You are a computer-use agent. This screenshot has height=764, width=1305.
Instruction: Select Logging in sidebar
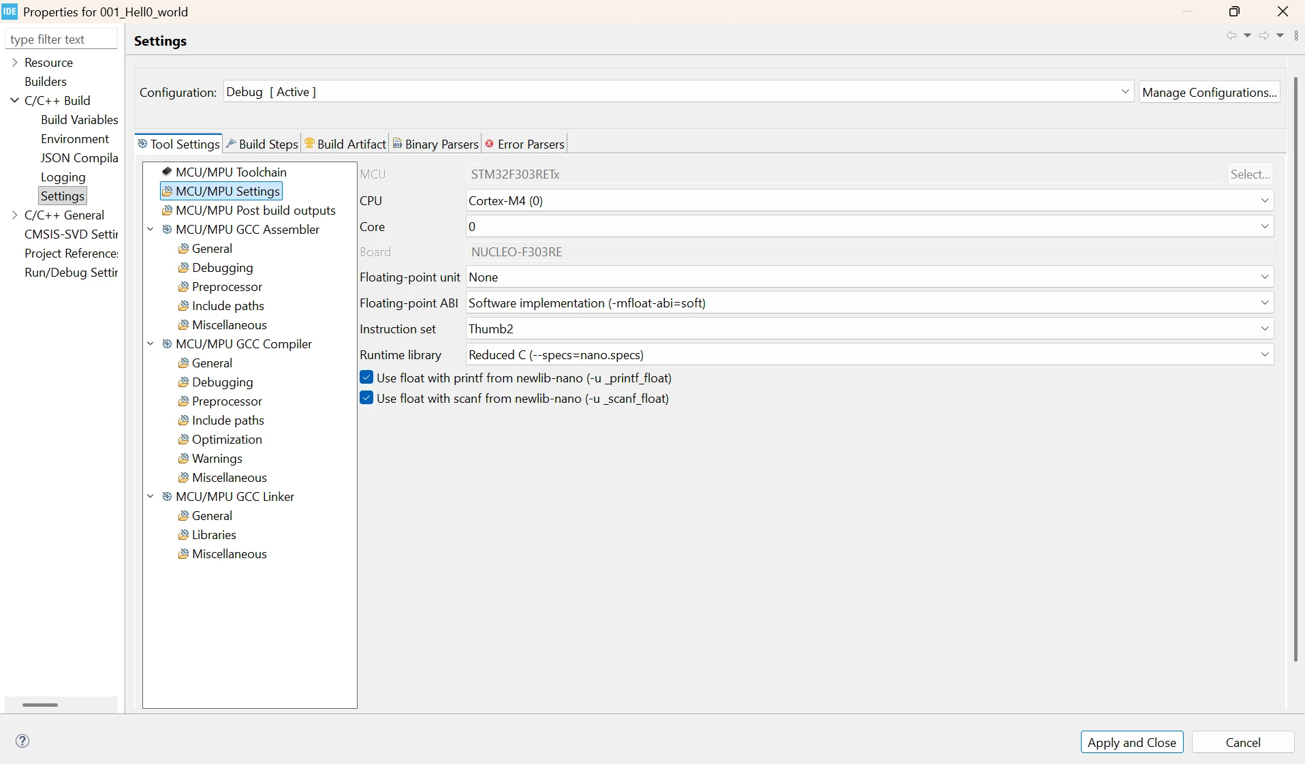pyautogui.click(x=63, y=177)
